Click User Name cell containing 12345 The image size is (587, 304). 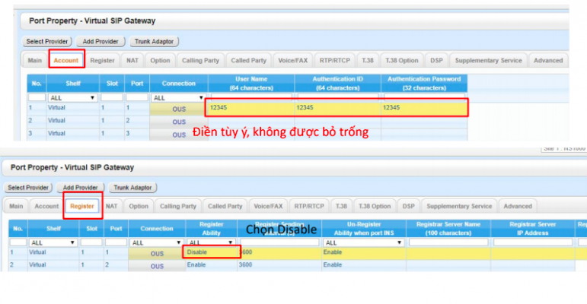click(x=250, y=108)
